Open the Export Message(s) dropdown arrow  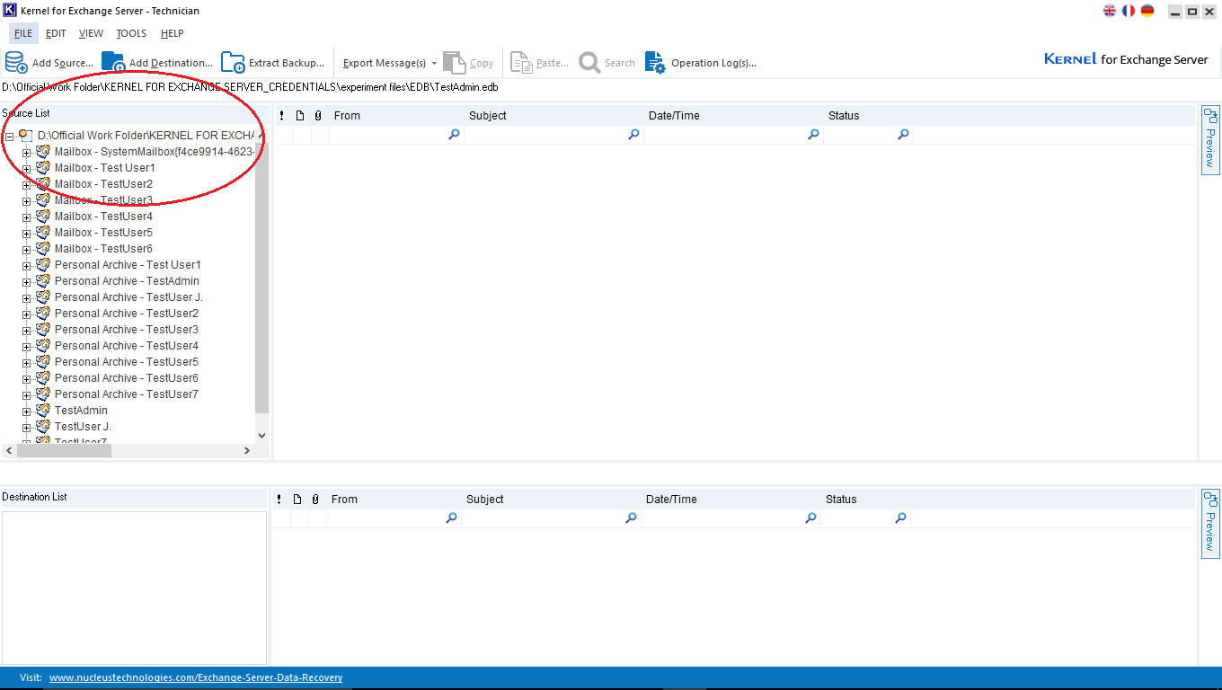434,63
